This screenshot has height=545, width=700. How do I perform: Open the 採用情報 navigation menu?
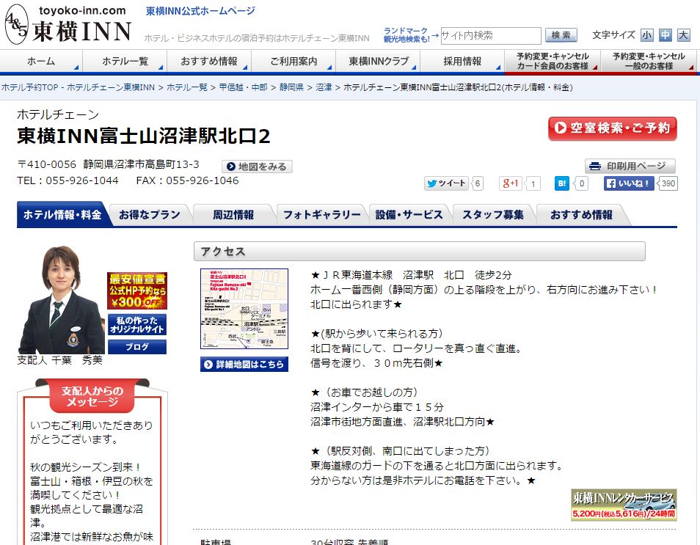(462, 61)
